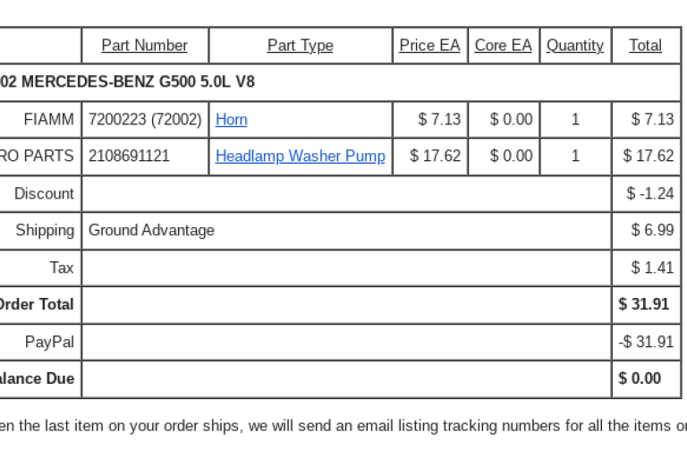The image size is (687, 458).
Task: Click the PayPal payment amount -$ 31.91
Action: (x=646, y=342)
